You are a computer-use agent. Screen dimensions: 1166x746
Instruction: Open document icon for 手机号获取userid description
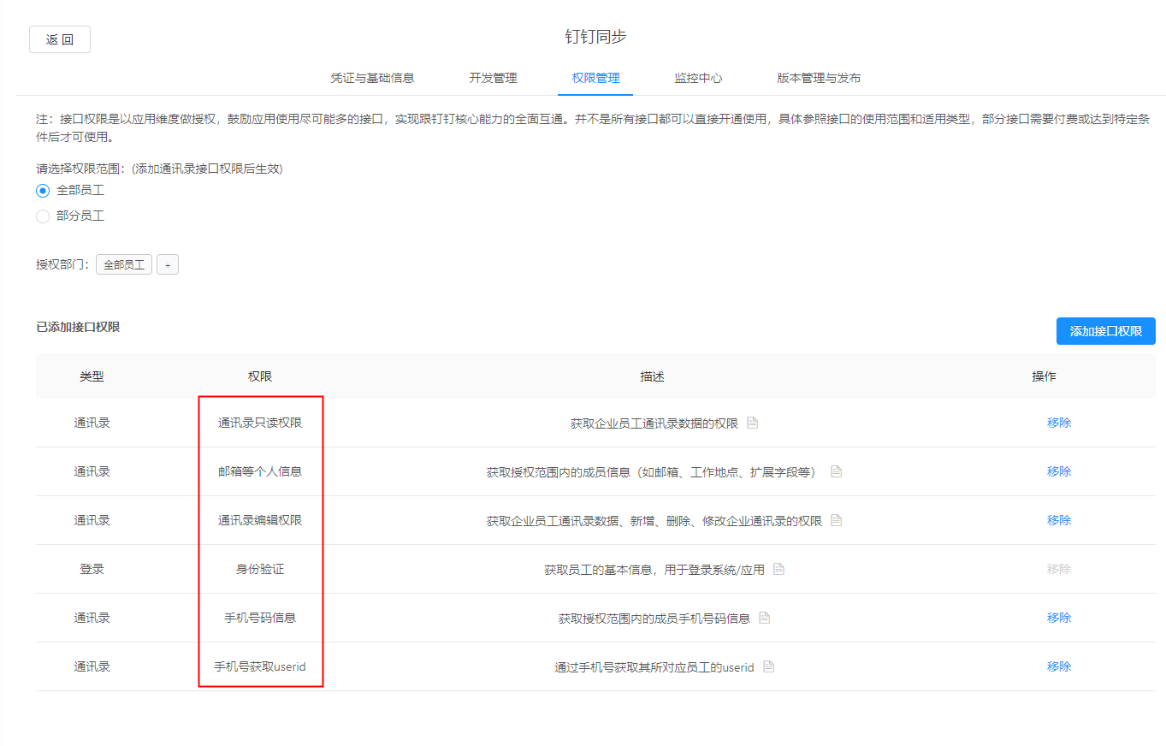769,666
